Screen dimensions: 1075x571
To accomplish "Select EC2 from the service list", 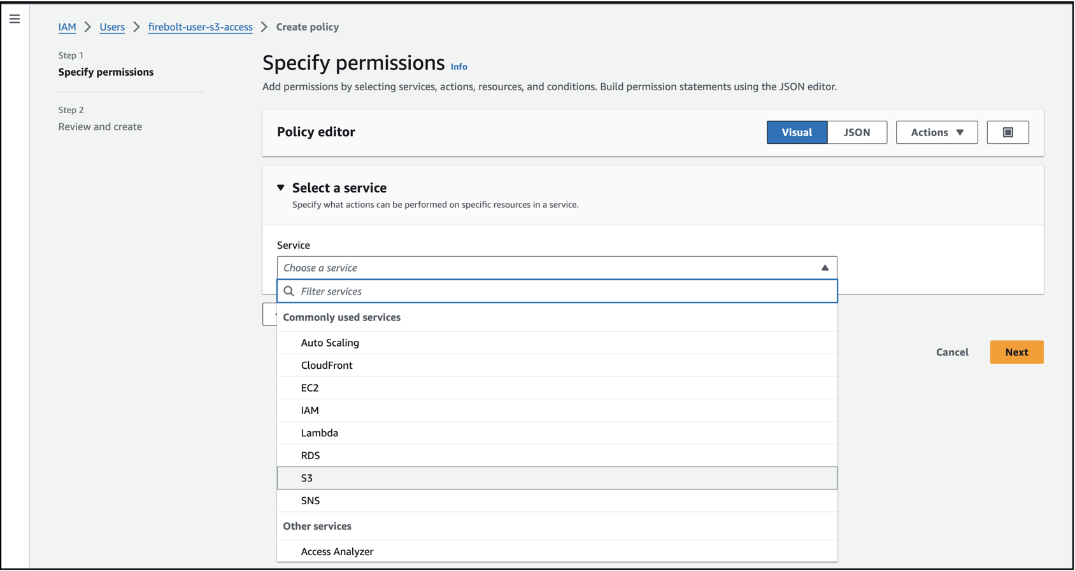I will (310, 388).
